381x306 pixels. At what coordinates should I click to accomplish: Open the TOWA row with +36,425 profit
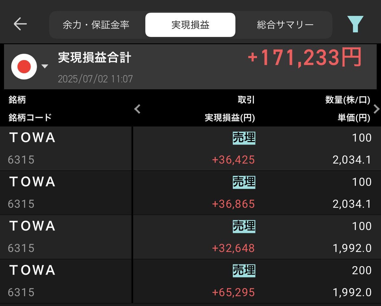191,148
